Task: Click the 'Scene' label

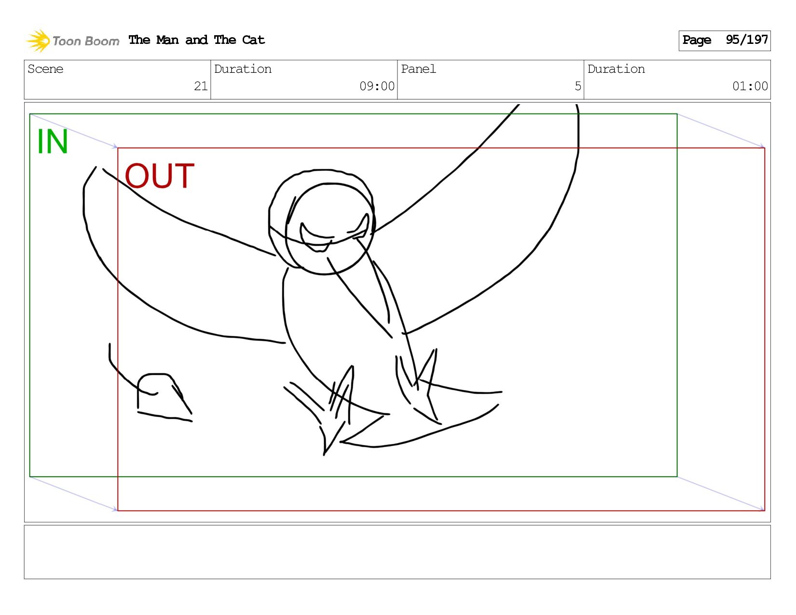Action: coord(45,69)
